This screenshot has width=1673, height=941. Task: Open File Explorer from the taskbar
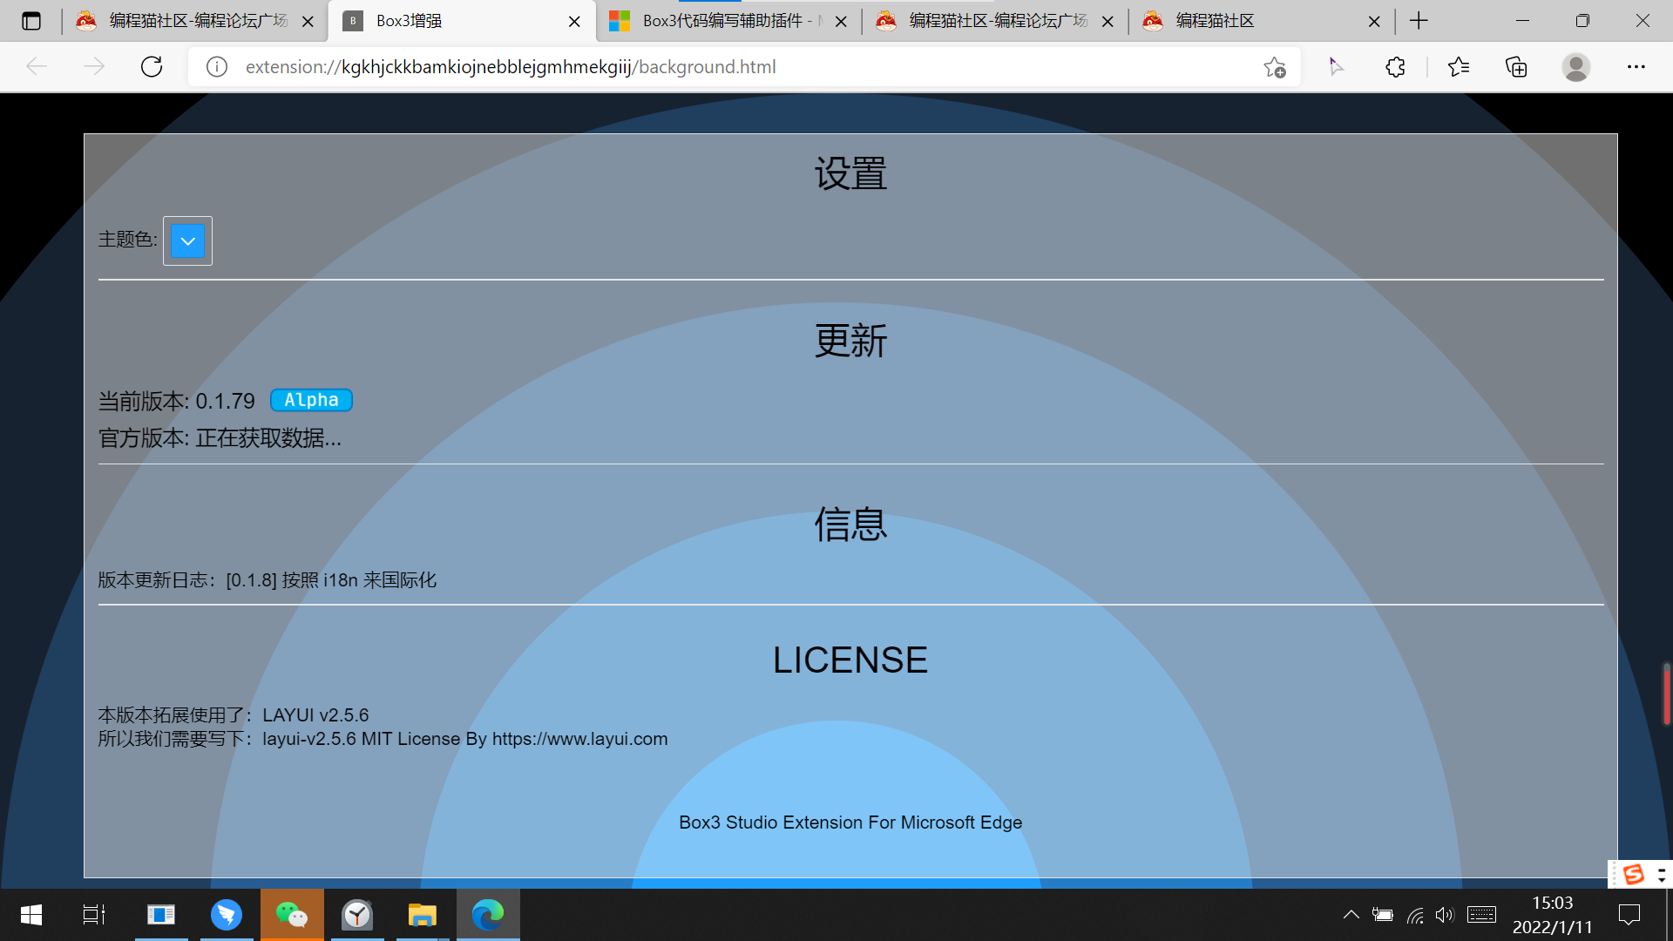click(423, 915)
